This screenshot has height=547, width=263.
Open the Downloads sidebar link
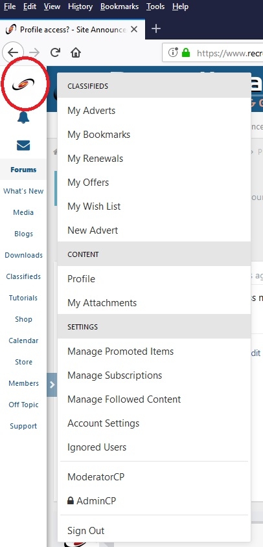(x=23, y=255)
